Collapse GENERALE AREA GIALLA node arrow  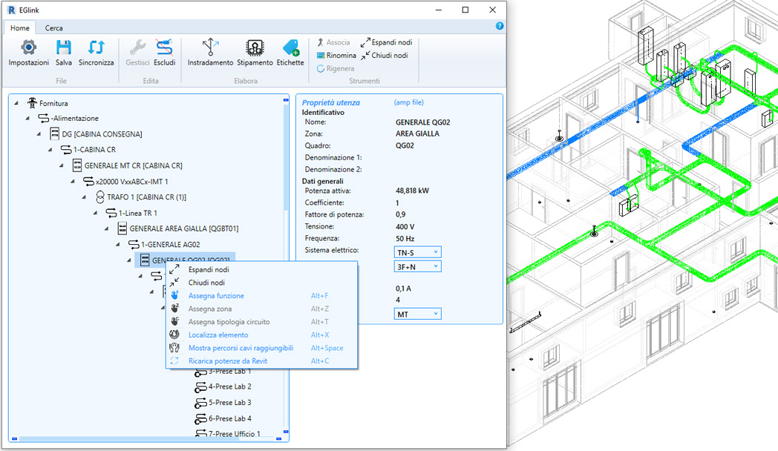(x=107, y=228)
